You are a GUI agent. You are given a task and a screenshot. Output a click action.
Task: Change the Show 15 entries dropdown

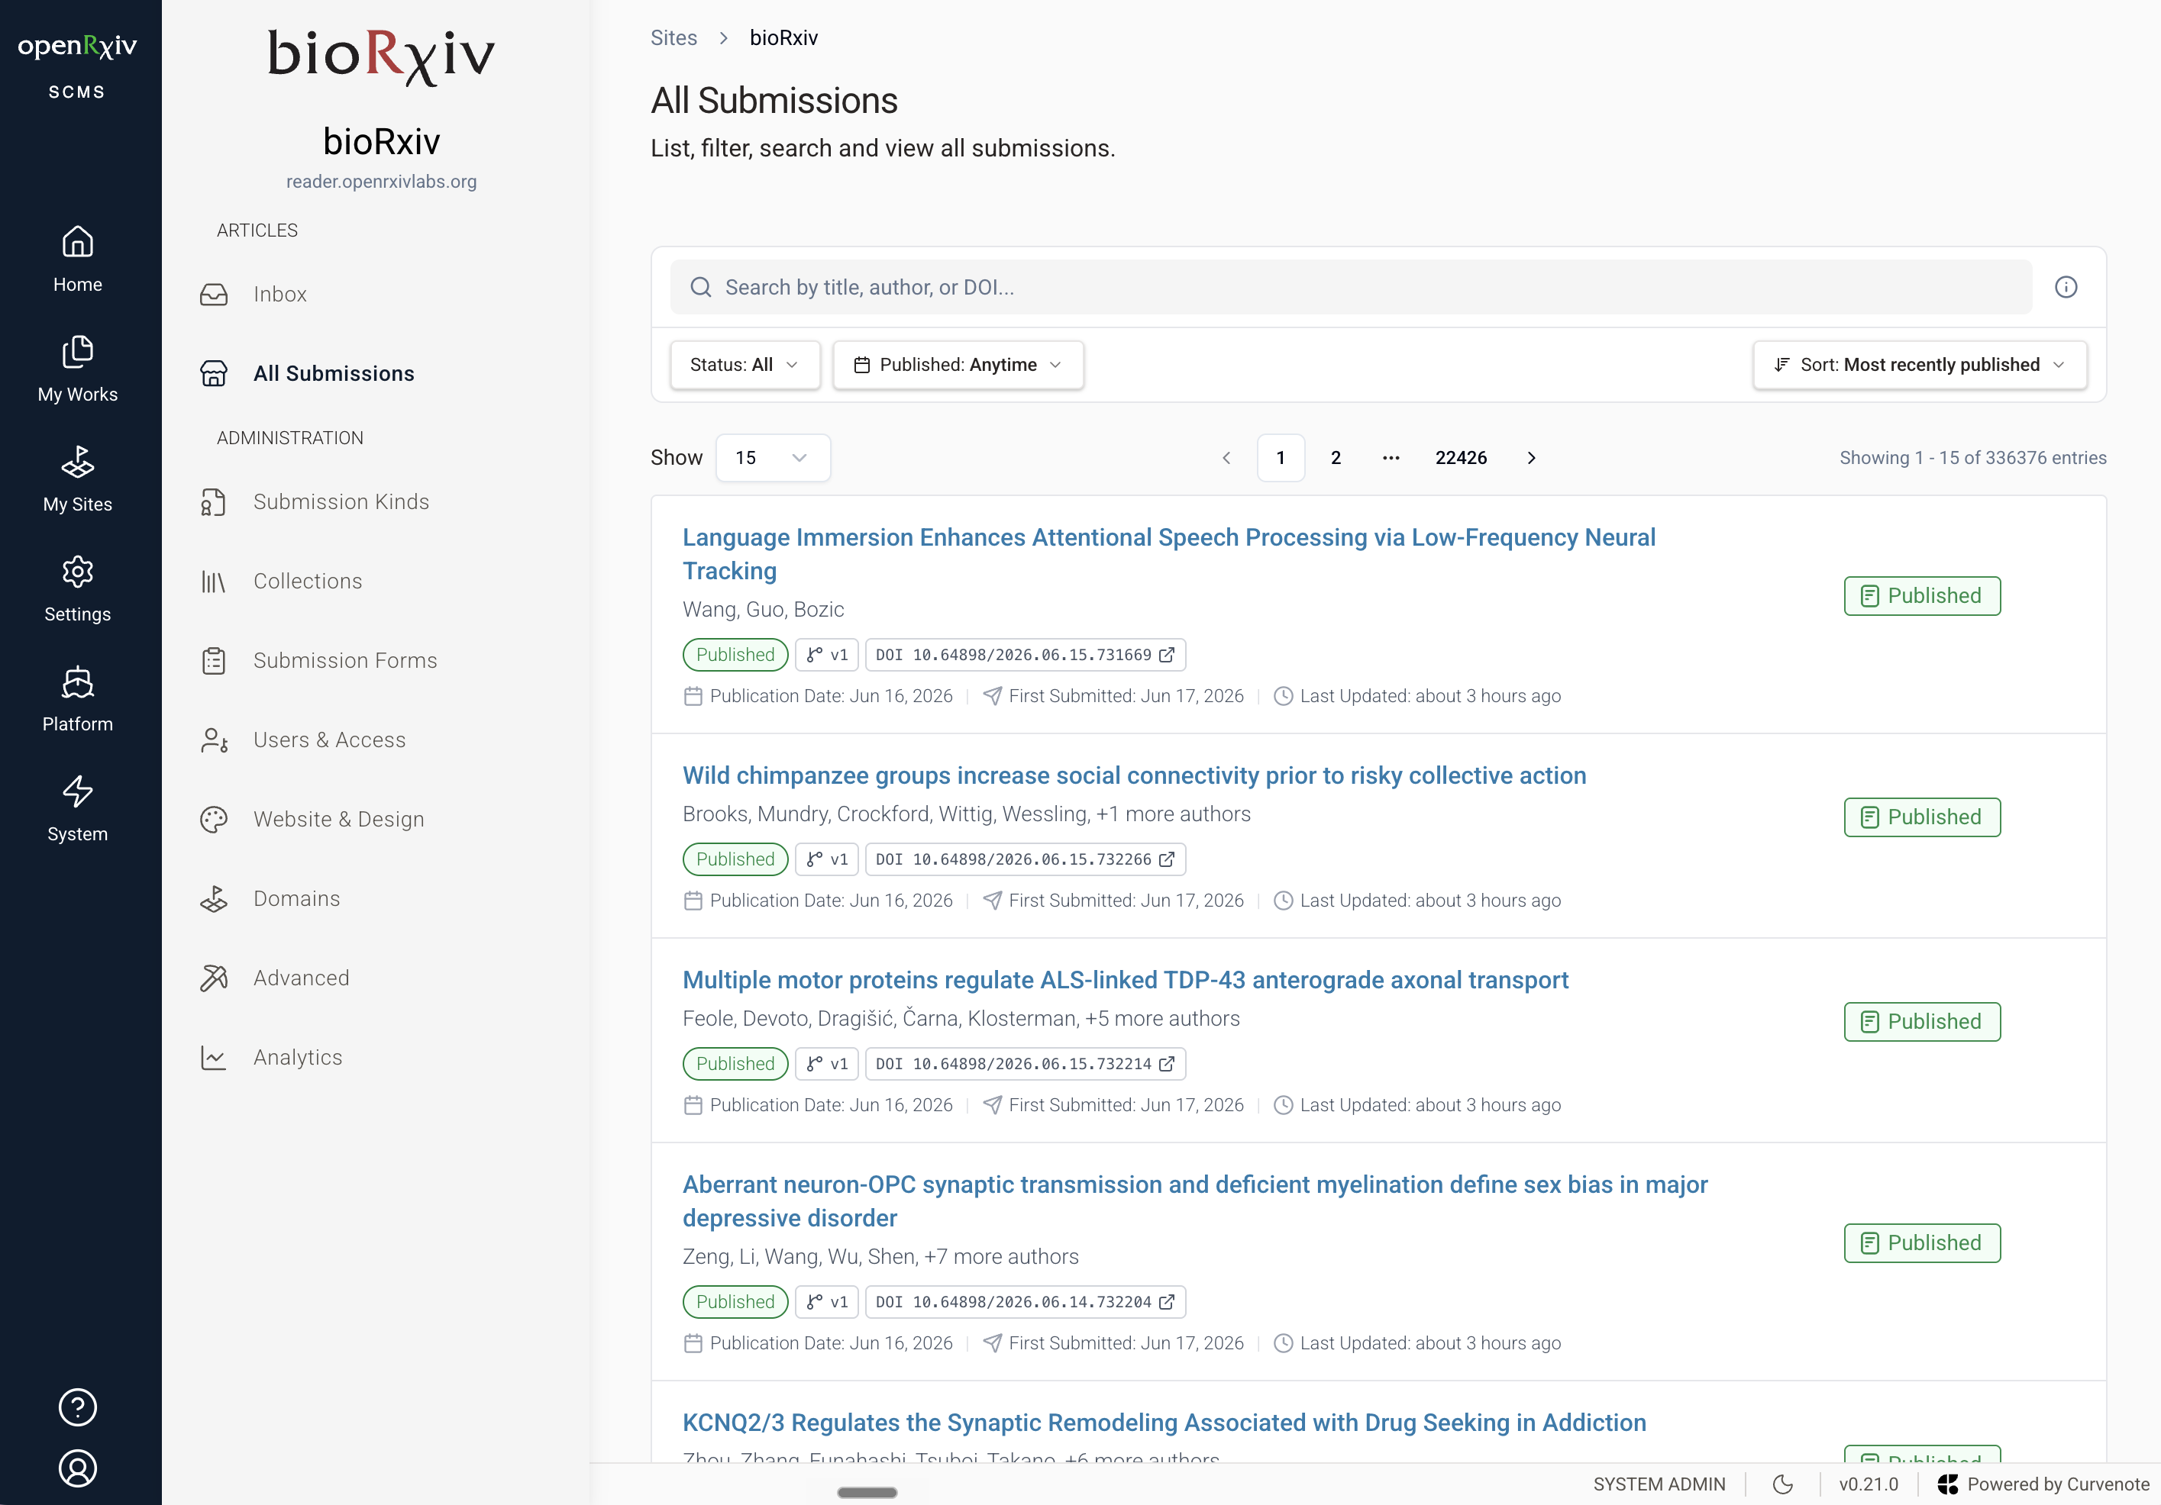tap(773, 458)
